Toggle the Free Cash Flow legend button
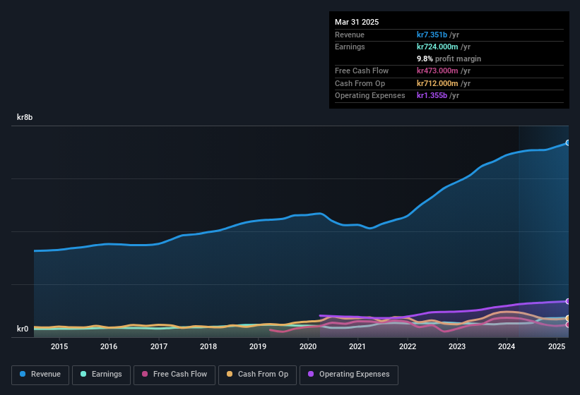Viewport: 580px width, 395px height. 174,375
